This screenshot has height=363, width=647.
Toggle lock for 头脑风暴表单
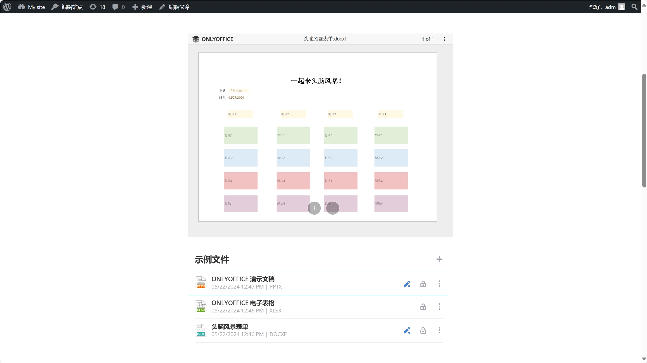click(423, 330)
